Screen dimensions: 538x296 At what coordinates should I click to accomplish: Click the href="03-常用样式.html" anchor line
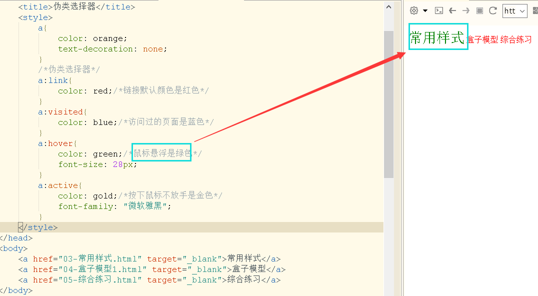pos(149,258)
